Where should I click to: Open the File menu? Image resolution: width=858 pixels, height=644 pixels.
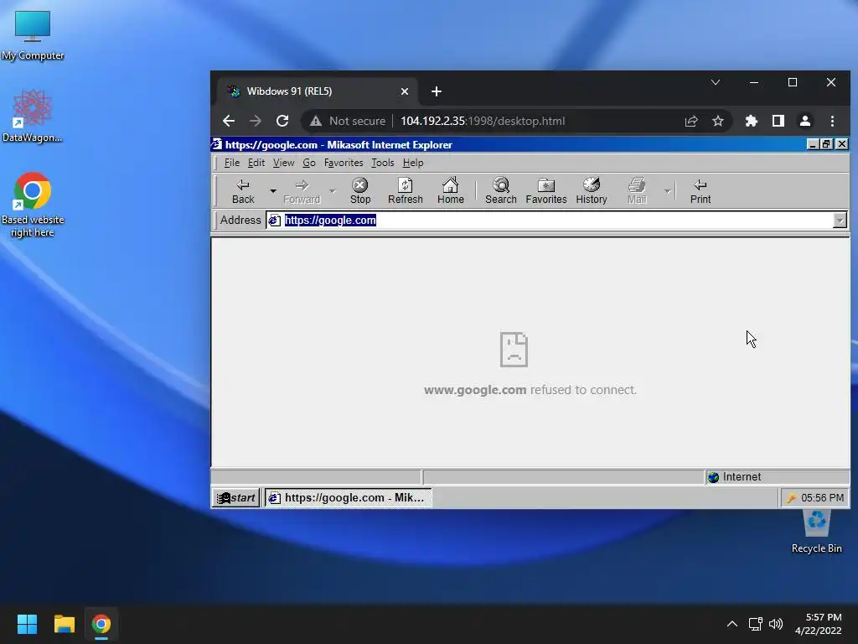click(x=231, y=163)
